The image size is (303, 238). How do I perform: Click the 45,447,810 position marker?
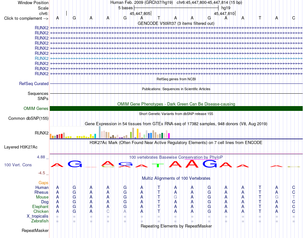(224, 13)
